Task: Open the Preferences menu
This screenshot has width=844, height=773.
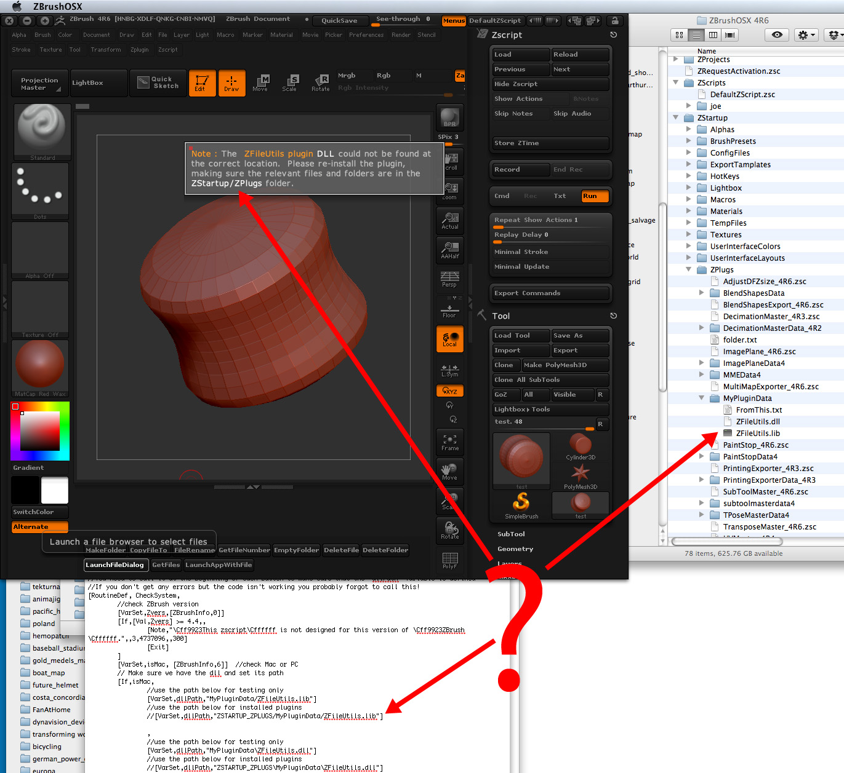Action: pyautogui.click(x=366, y=35)
